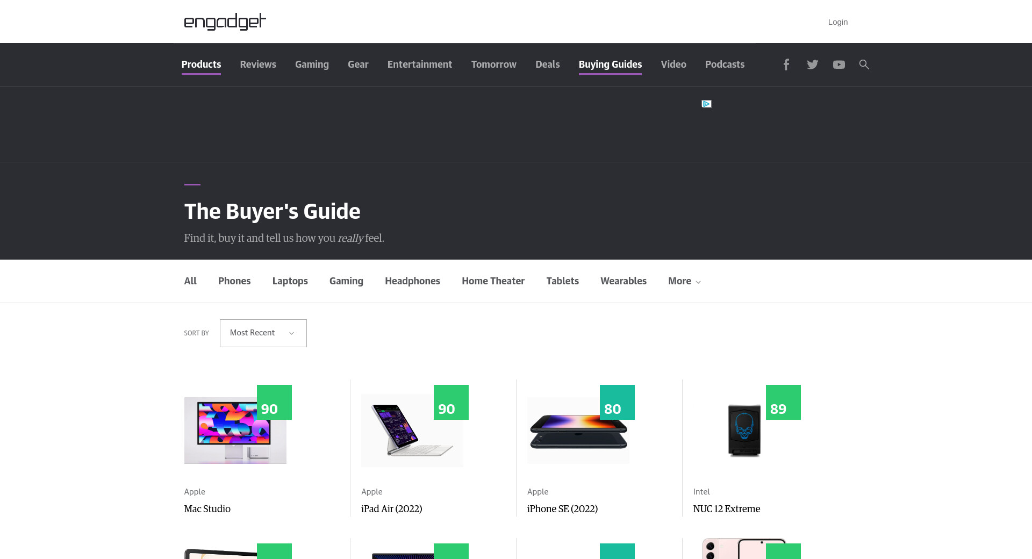The height and width of the screenshot is (559, 1032).
Task: Click the Apple brand label above iPad Air
Action: [x=372, y=492]
